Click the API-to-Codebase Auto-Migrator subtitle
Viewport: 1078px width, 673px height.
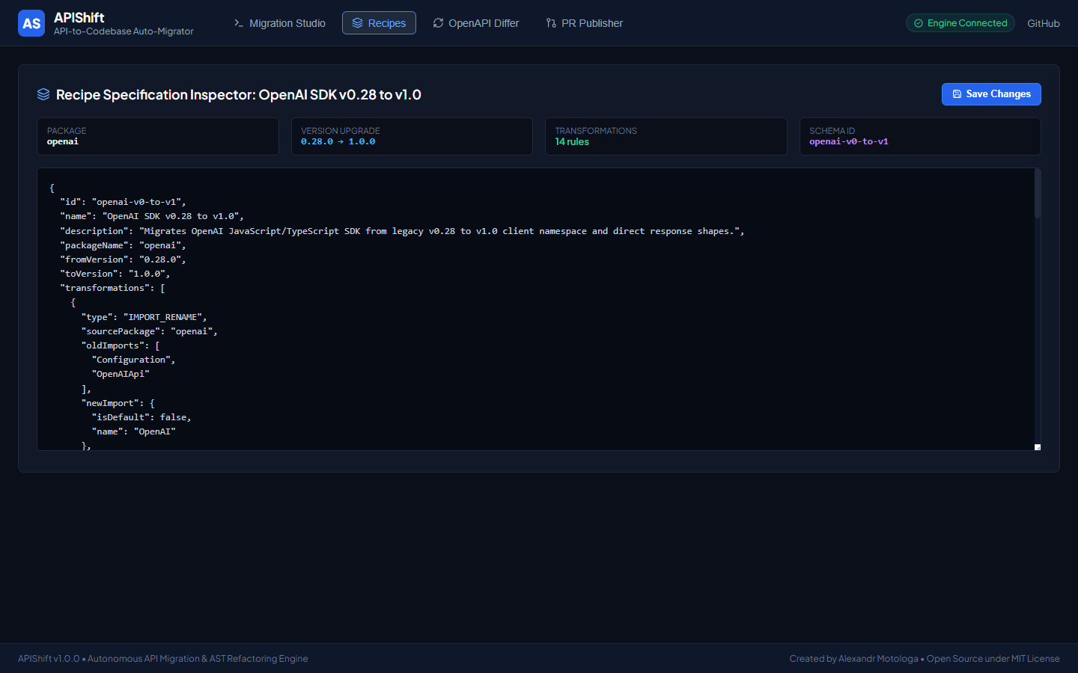pos(124,31)
